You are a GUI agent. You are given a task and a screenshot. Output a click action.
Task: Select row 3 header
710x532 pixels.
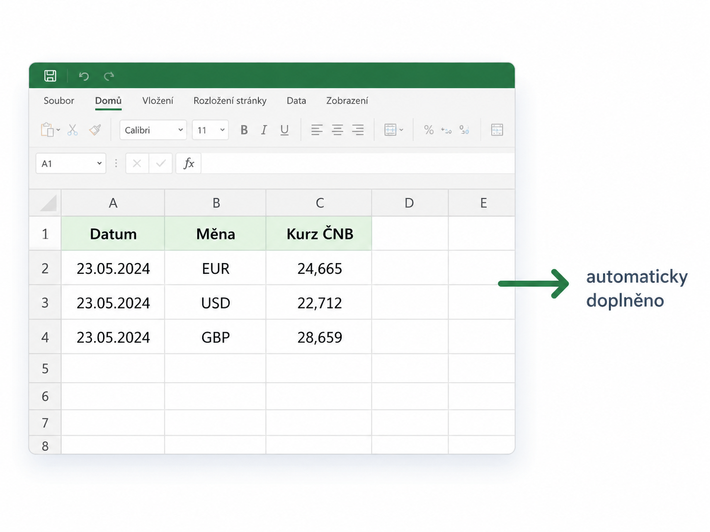point(45,302)
